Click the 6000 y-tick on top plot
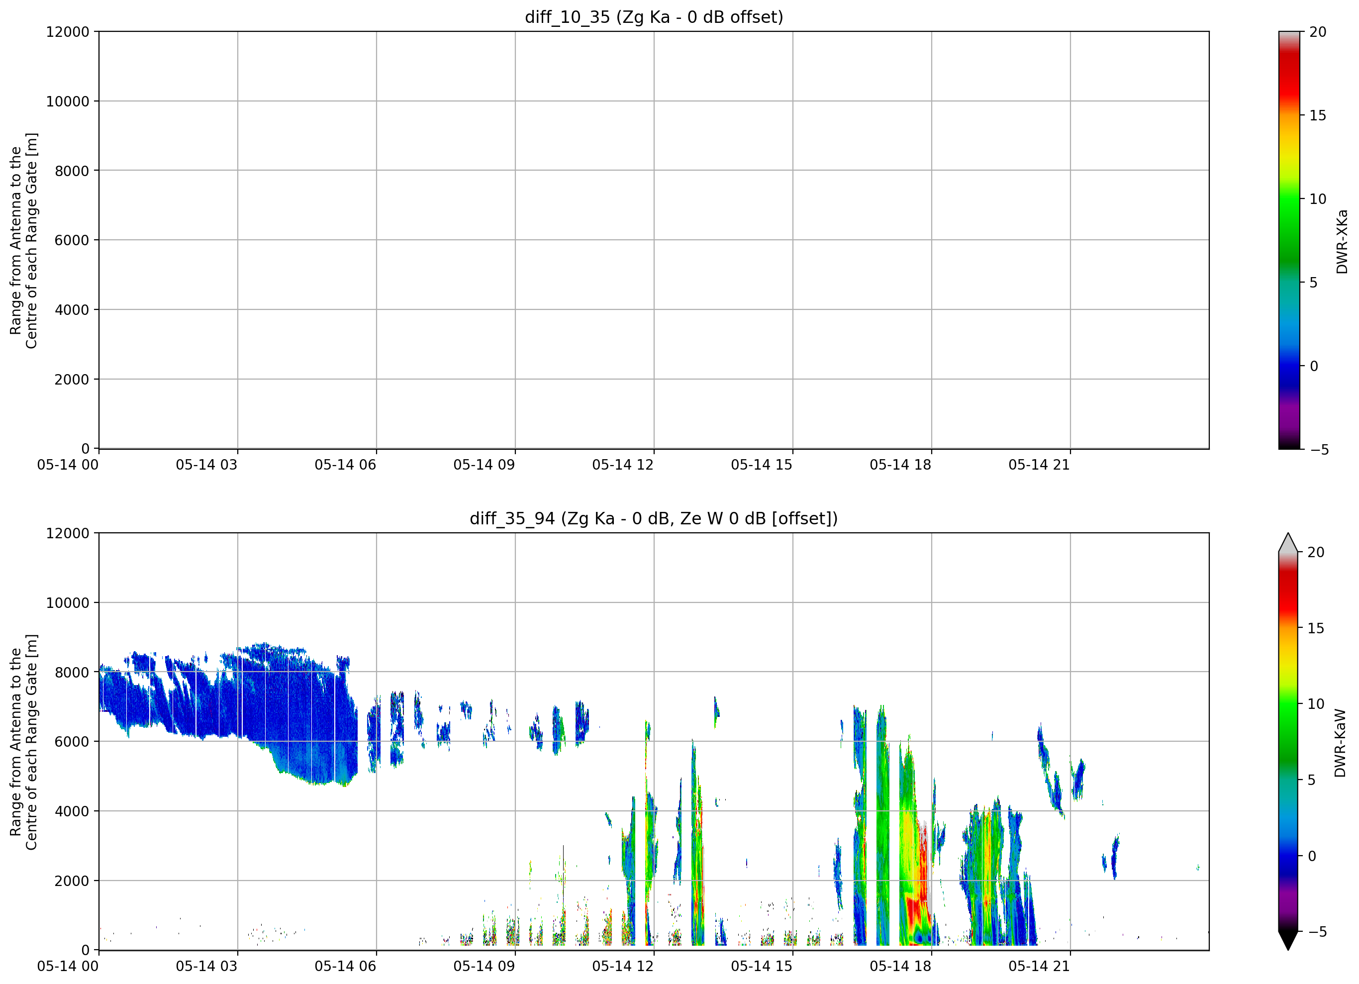1359x984 pixels. (72, 240)
